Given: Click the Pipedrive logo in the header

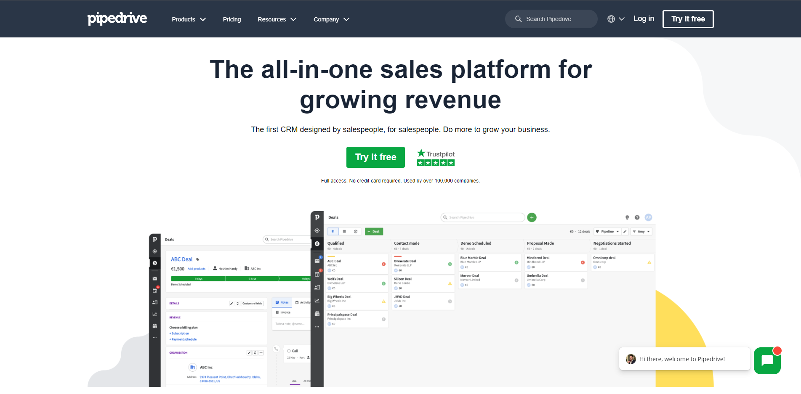Looking at the screenshot, I should 117,19.
